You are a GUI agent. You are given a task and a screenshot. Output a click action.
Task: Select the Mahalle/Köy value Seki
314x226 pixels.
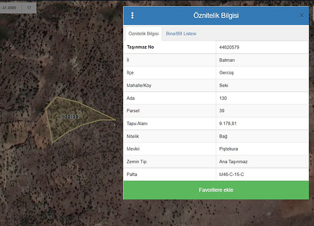click(224, 86)
